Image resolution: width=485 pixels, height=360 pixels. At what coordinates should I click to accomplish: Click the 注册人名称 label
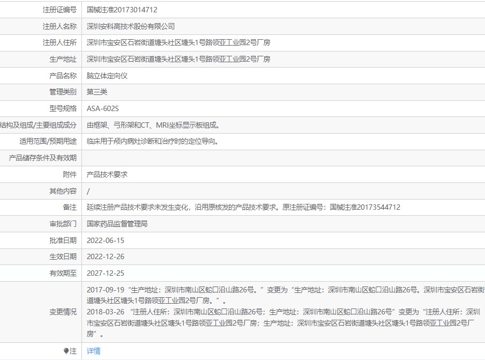click(59, 26)
